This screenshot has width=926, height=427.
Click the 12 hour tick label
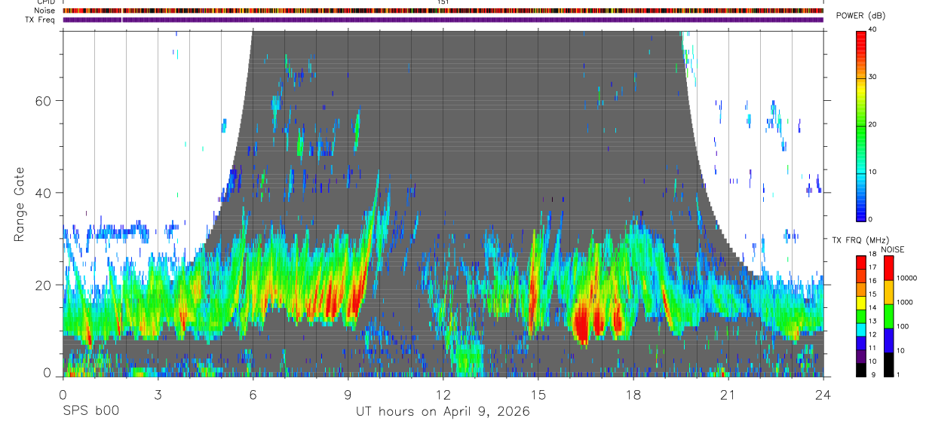(x=443, y=395)
